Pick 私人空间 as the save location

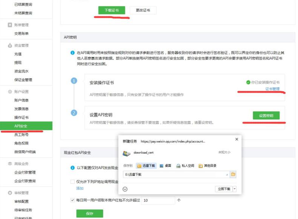[185, 166]
